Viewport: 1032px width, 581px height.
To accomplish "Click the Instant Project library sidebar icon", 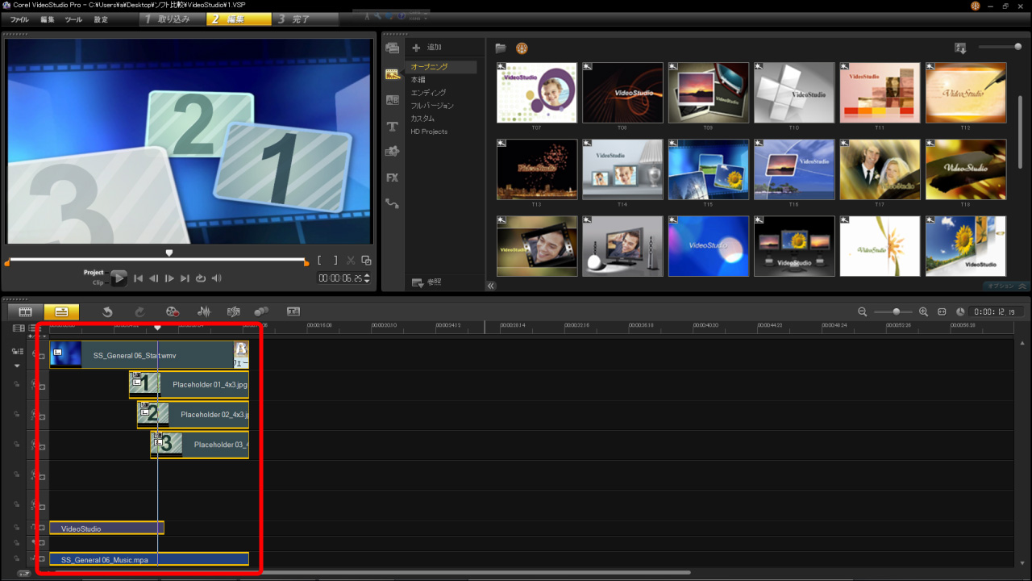I will 393,74.
